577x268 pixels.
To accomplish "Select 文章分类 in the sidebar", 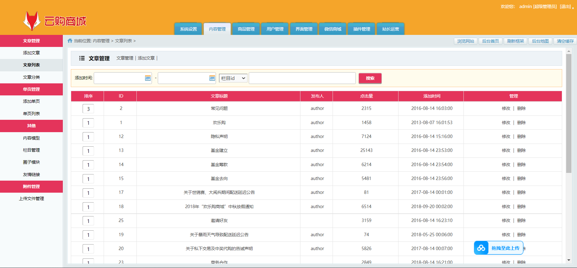I will [31, 77].
